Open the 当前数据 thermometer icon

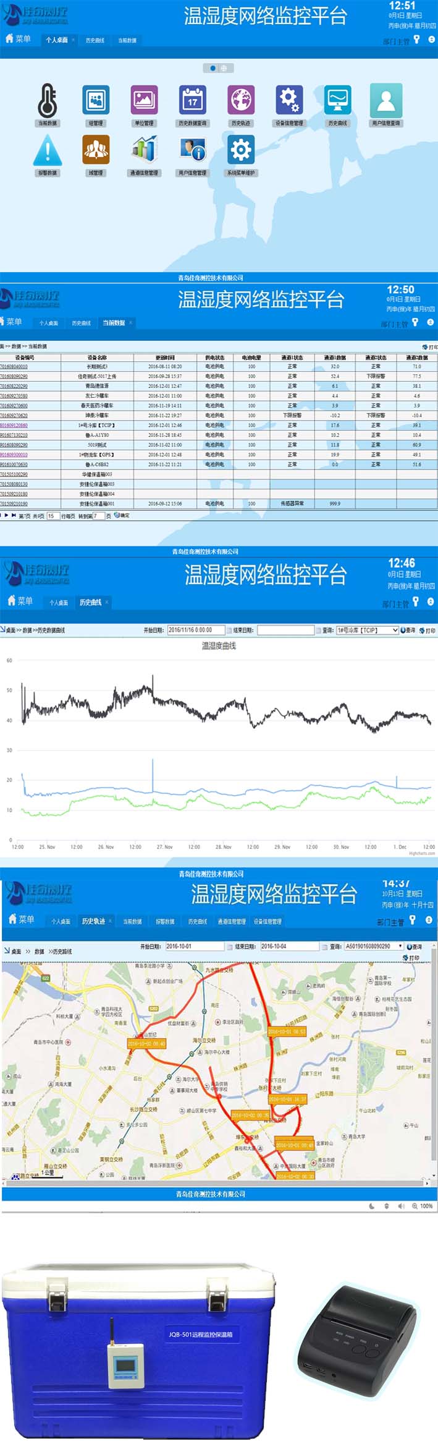48,100
